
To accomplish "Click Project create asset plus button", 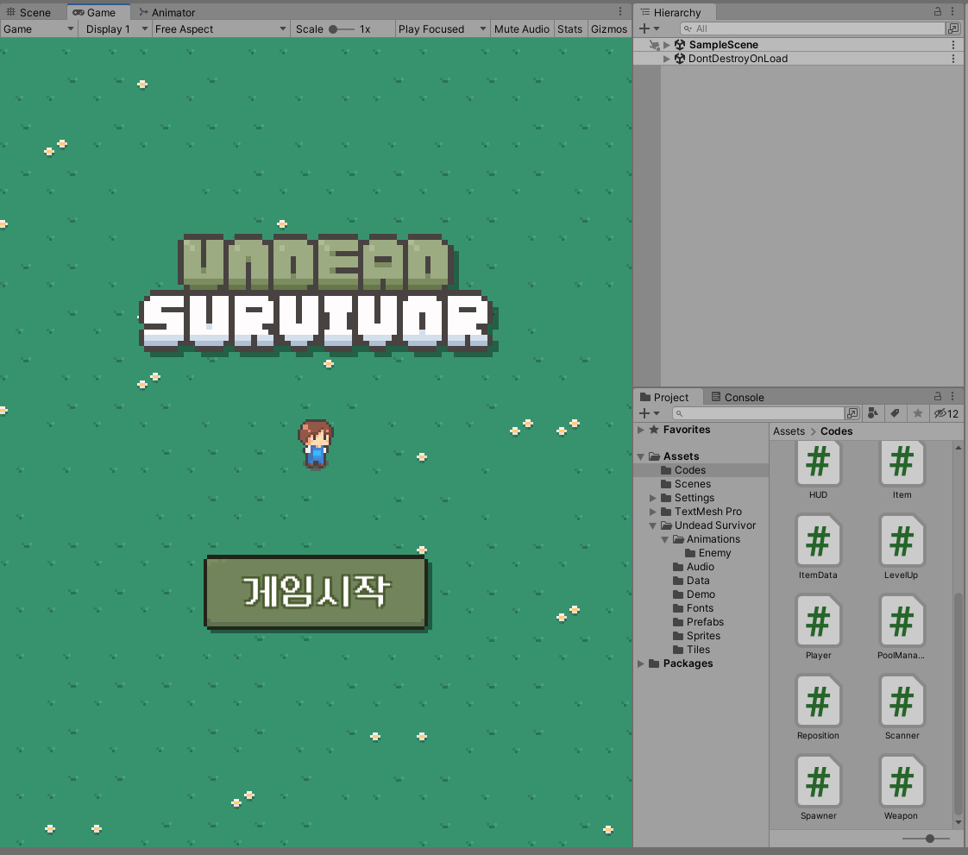I will (x=649, y=413).
